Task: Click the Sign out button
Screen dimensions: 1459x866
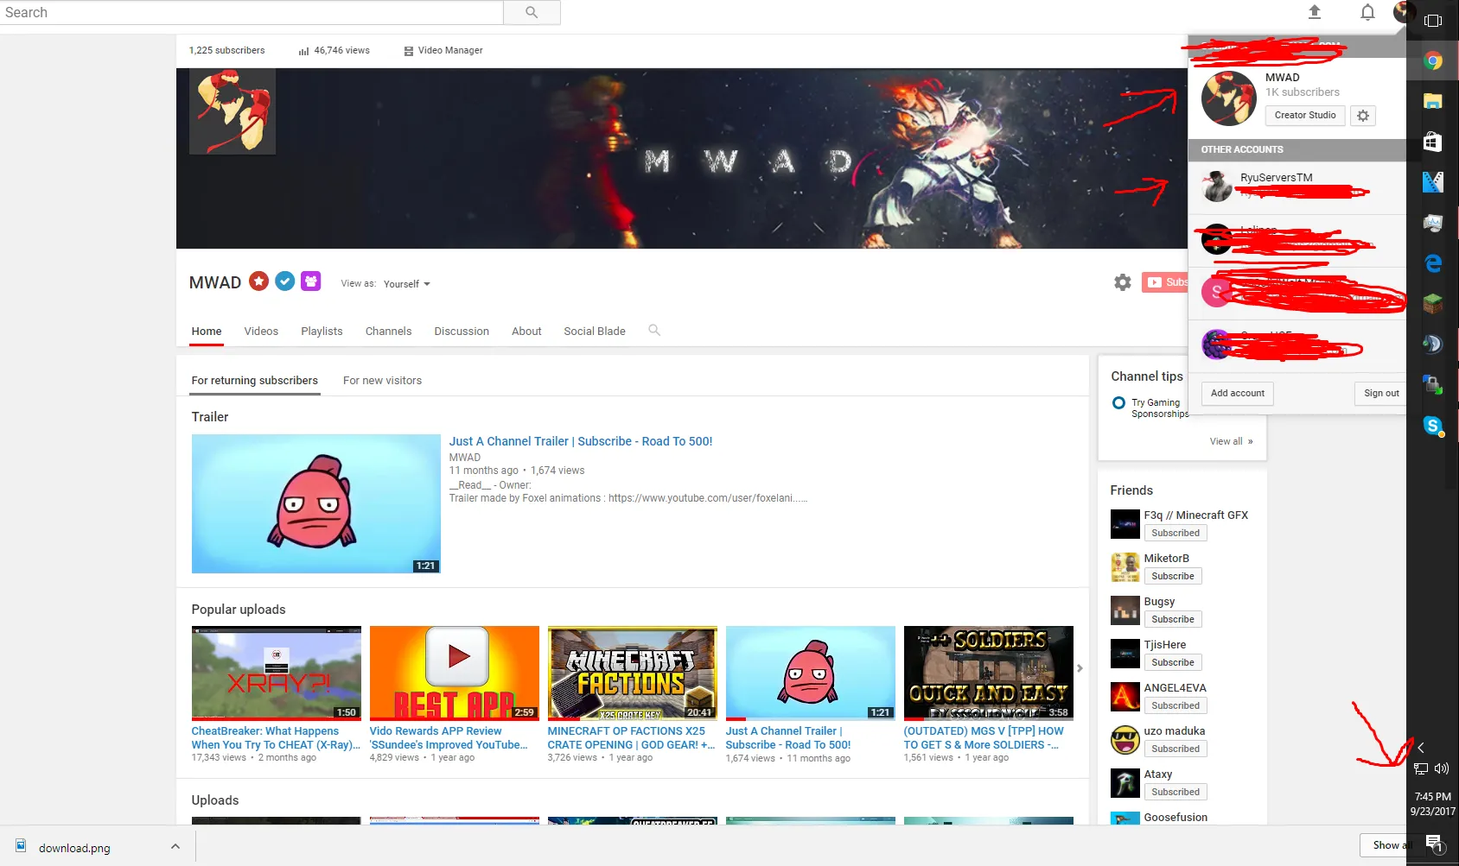Action: (1380, 394)
